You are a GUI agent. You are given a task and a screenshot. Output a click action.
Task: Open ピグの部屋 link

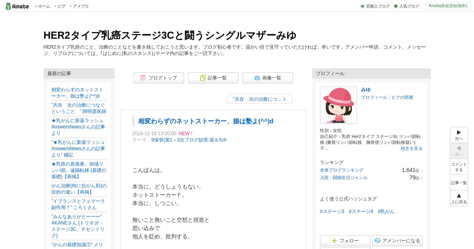point(402,97)
